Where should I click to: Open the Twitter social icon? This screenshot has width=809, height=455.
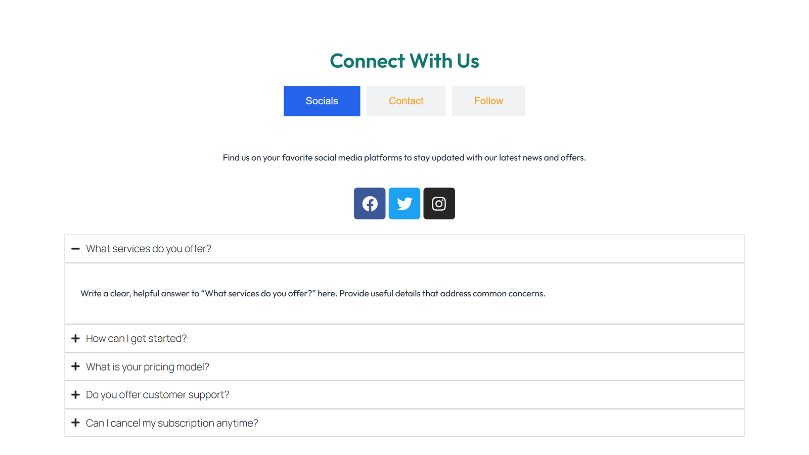pos(404,203)
